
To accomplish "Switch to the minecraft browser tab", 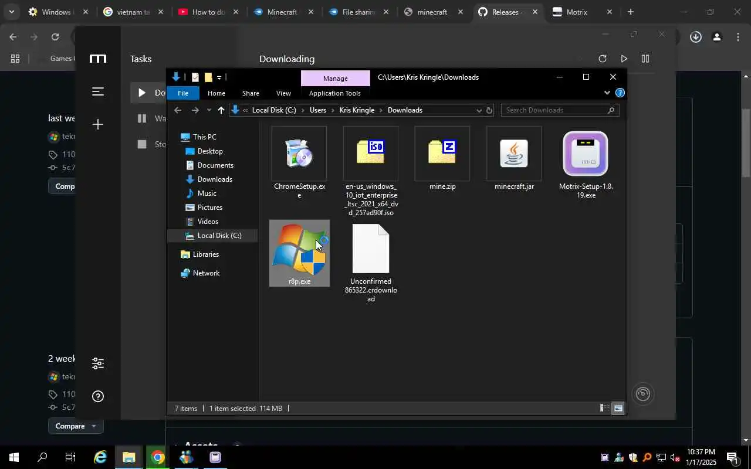I will pos(433,12).
